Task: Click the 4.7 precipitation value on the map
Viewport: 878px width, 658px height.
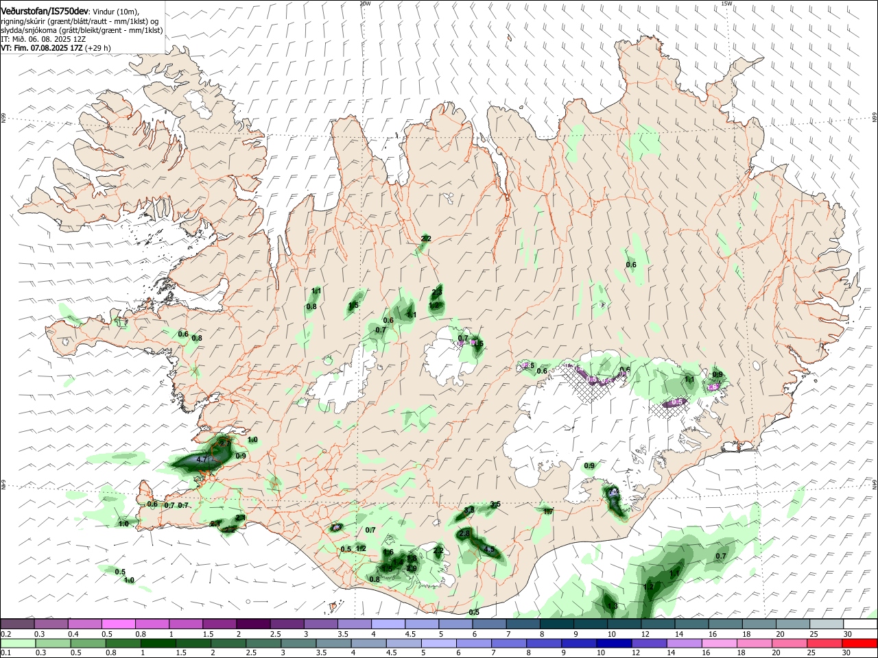Action: (202, 459)
